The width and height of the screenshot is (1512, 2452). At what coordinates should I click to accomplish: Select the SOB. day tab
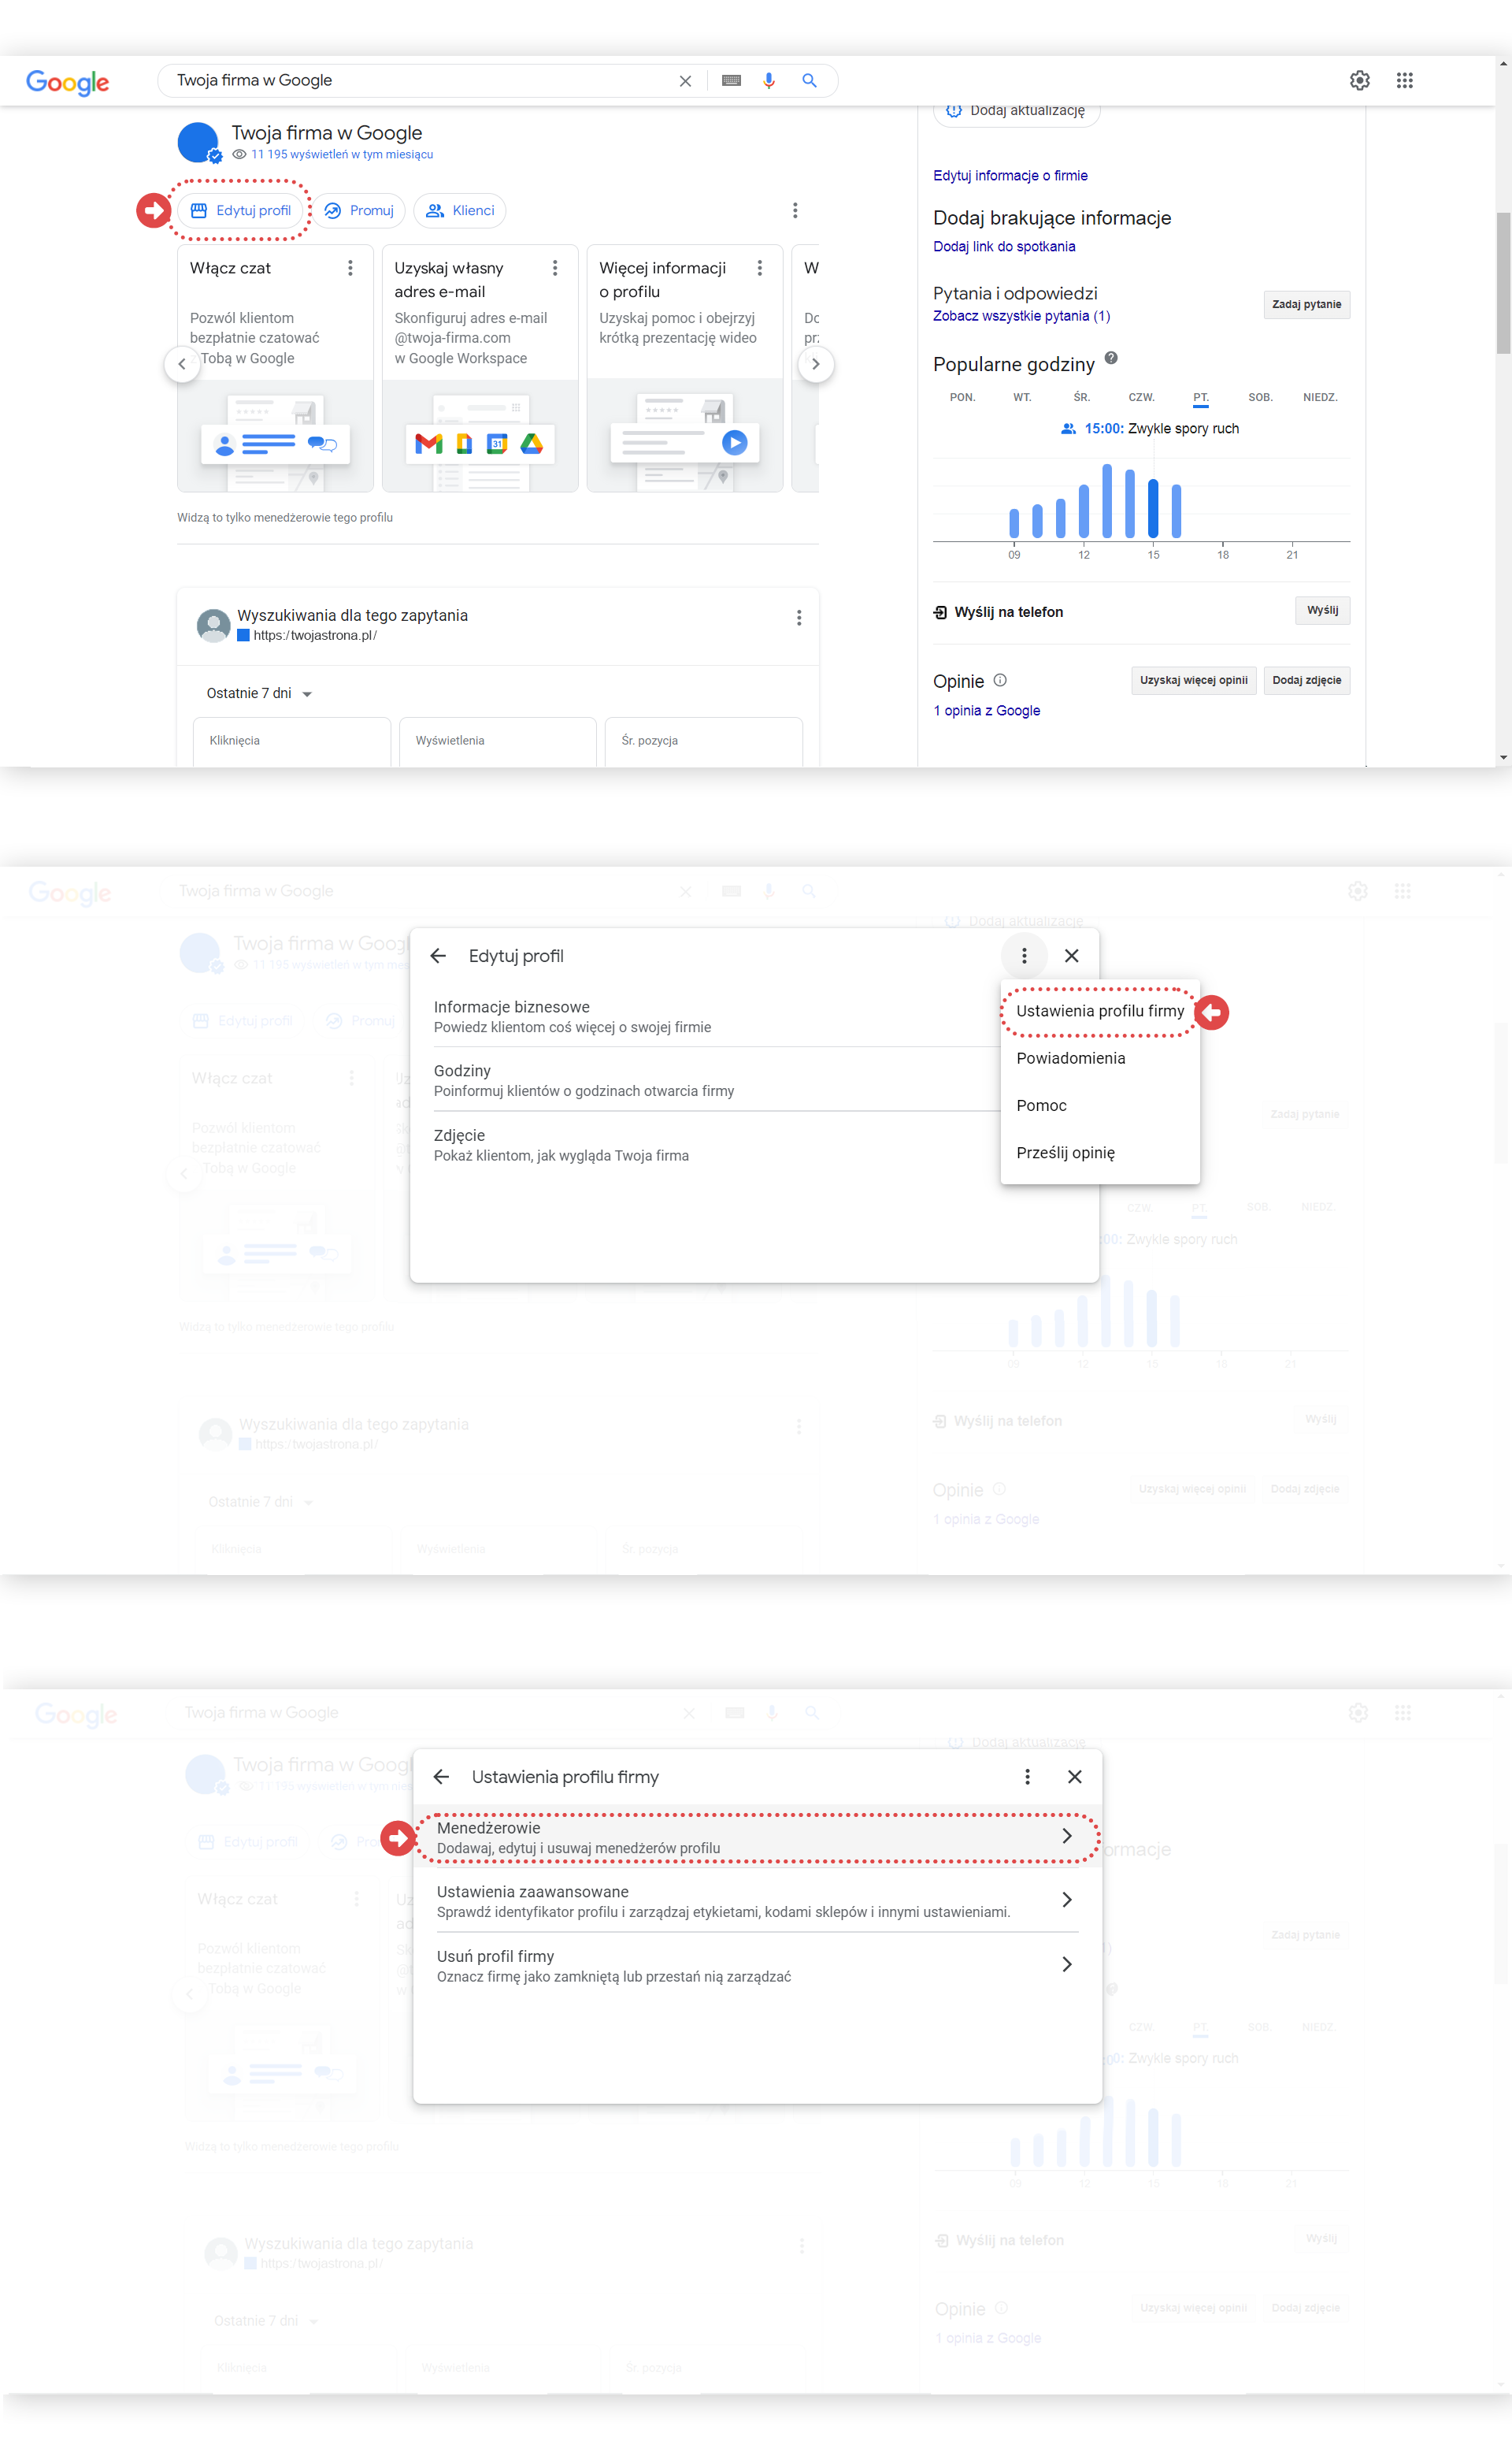1260,398
